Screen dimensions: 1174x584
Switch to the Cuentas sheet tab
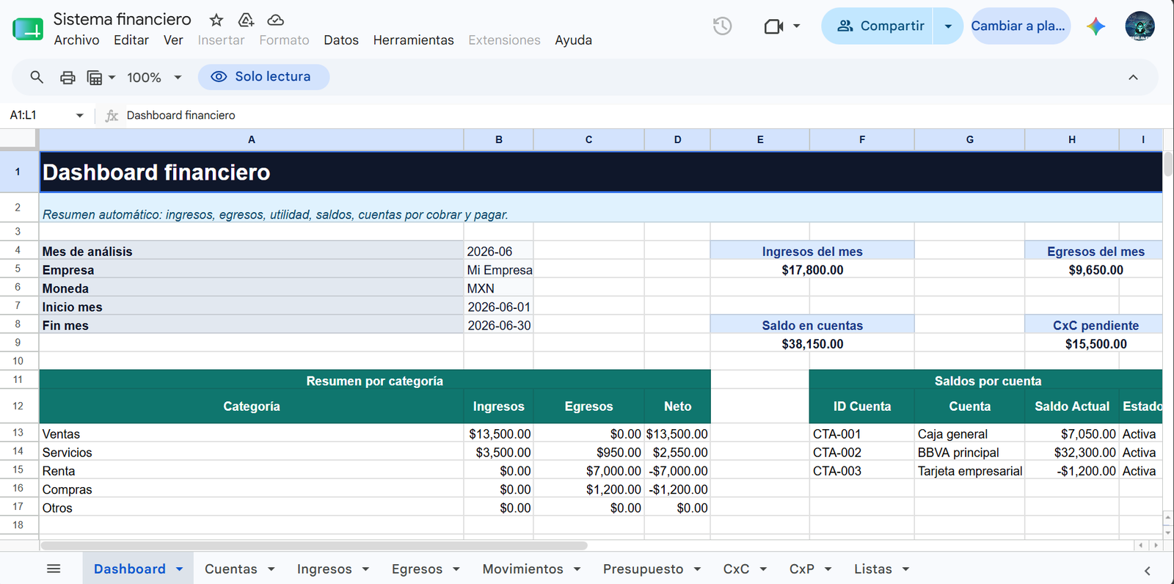pos(230,569)
